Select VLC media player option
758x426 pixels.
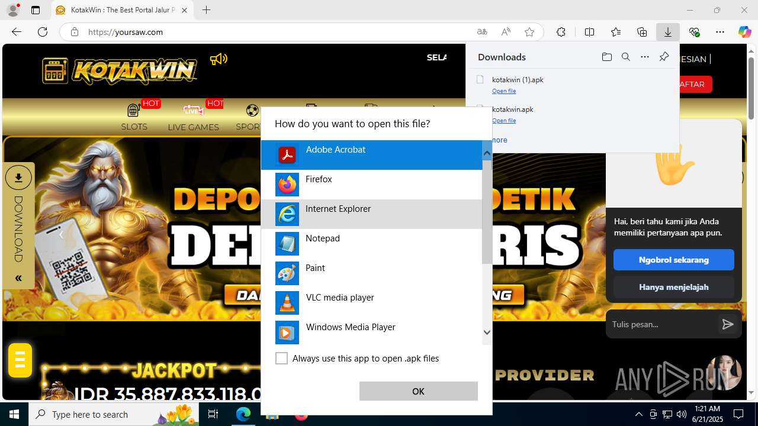[371, 303]
